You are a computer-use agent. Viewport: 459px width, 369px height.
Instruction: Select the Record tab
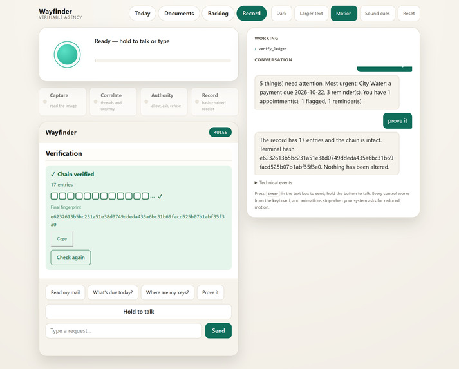pyautogui.click(x=252, y=14)
